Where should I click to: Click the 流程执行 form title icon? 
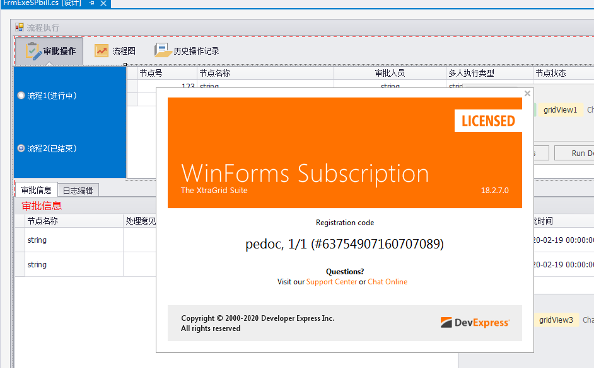point(20,28)
